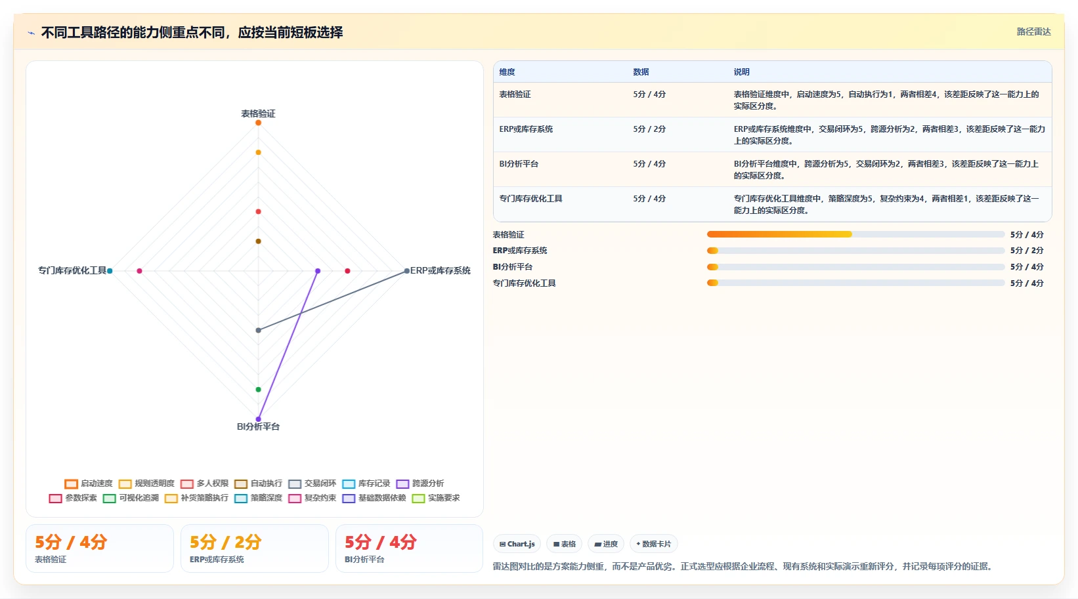
Task: Click the 5分 / 2分 label beside ERP progress bar
Action: pos(1027,251)
